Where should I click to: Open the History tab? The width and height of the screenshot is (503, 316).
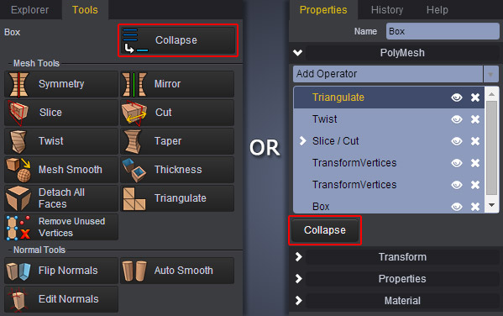pos(387,10)
